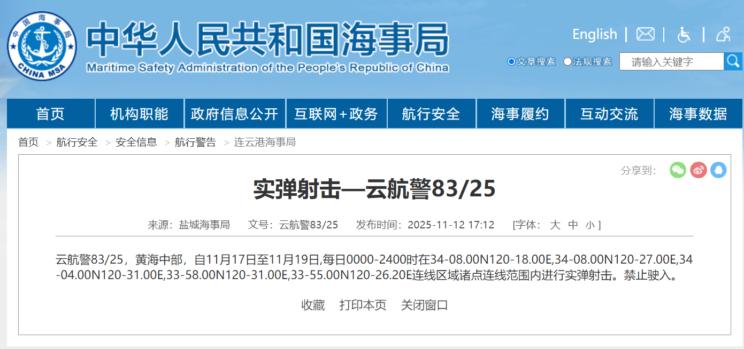
Task: Share article via WeChat icon
Action: point(678,170)
